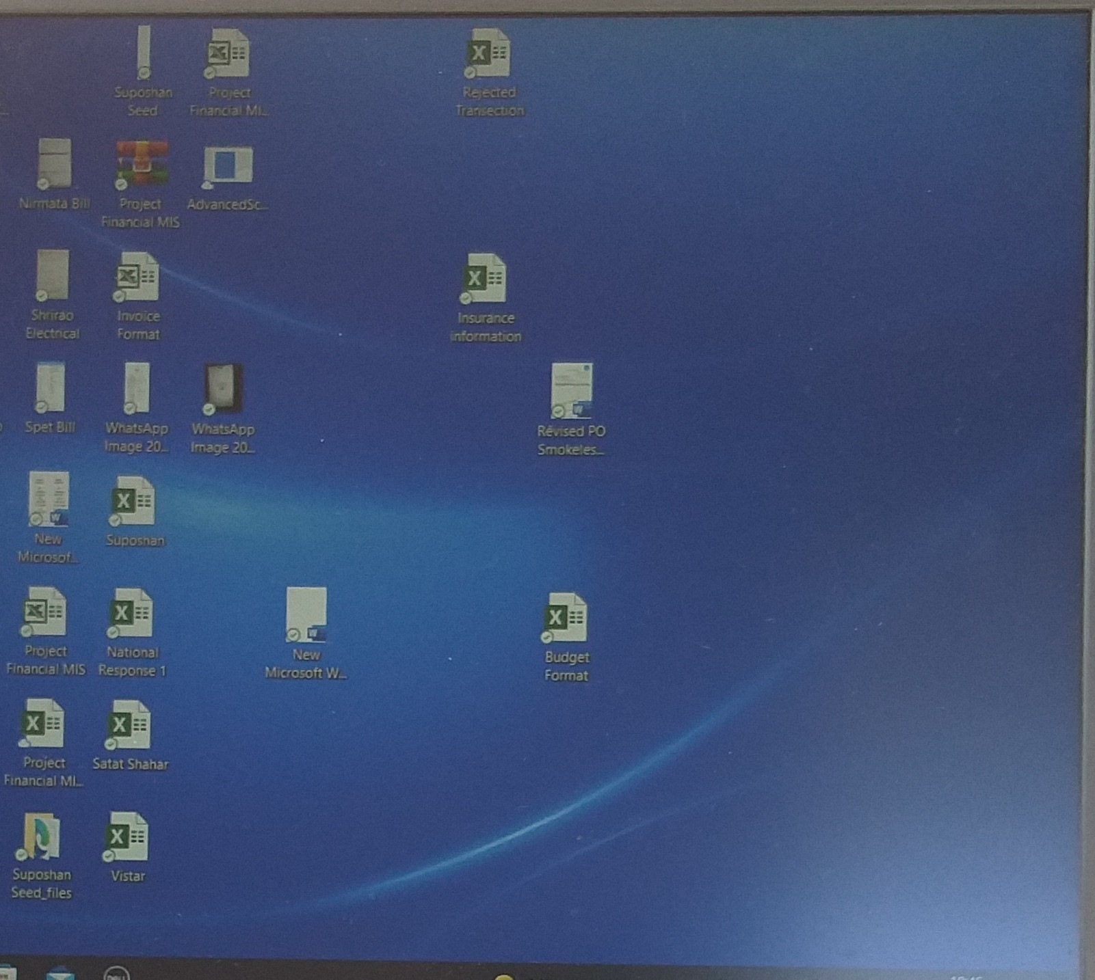This screenshot has width=1095, height=980.
Task: Open the Mail app in the taskbar
Action: pos(60,973)
